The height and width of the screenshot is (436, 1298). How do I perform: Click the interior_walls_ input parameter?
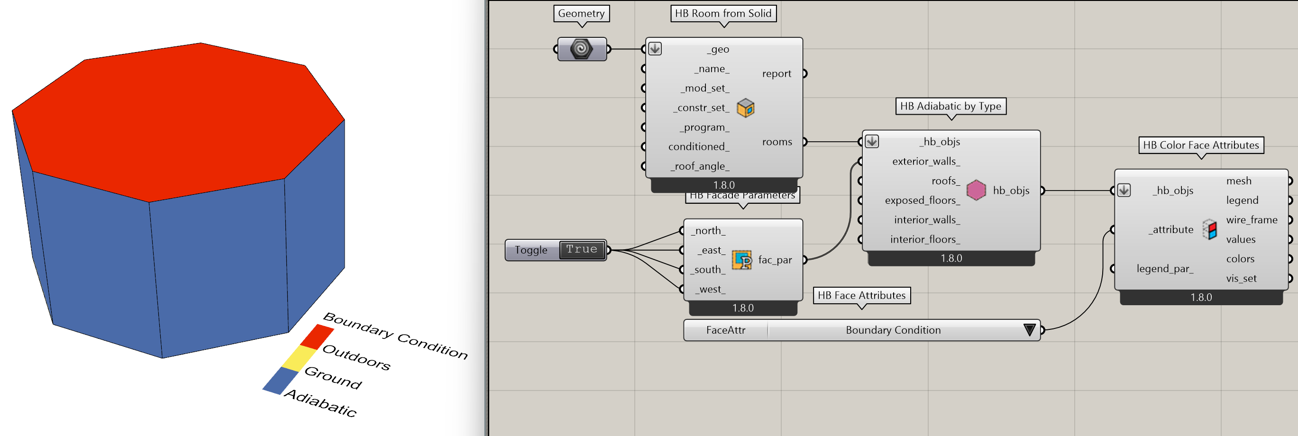coord(927,220)
